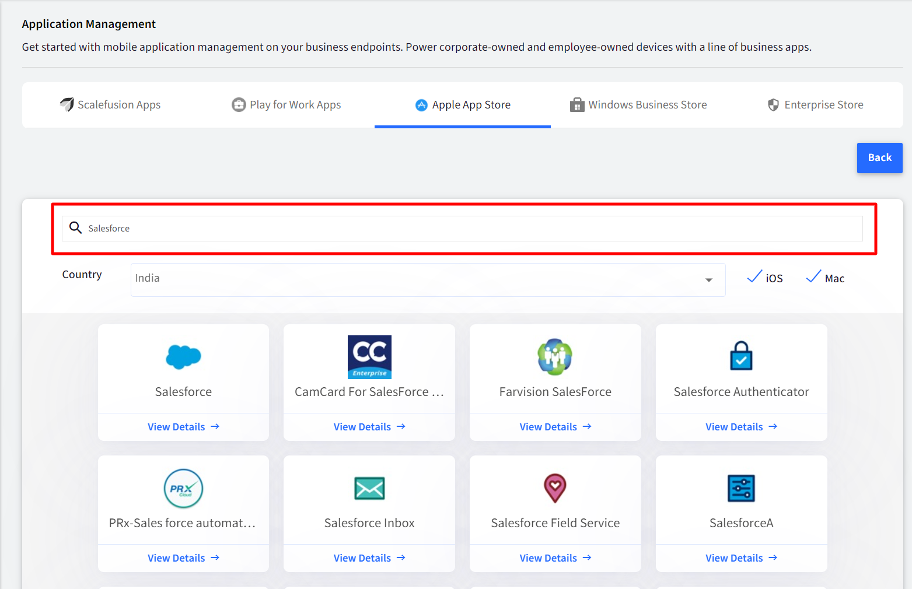Viewport: 912px width, 589px height.
Task: Click the Salesforce Field Service pin icon
Action: pos(555,488)
